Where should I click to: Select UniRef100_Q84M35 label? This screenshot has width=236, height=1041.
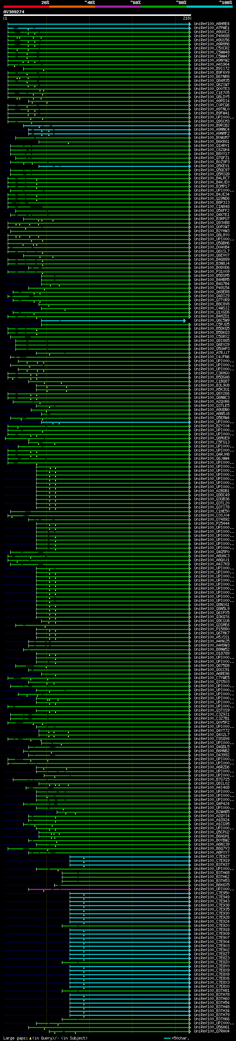(x=211, y=81)
